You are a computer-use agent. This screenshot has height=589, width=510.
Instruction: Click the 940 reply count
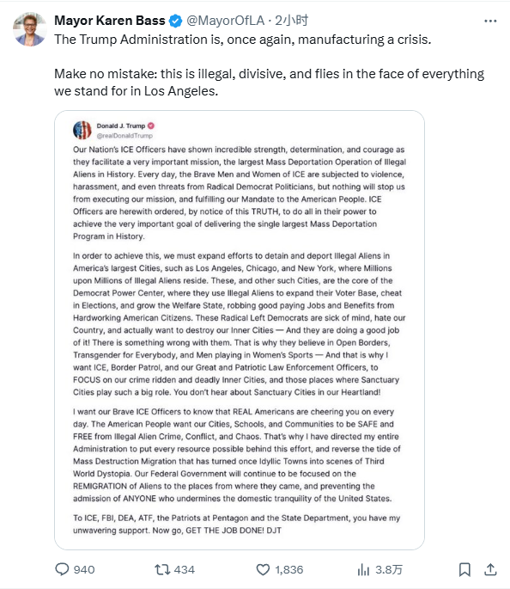pyautogui.click(x=84, y=569)
